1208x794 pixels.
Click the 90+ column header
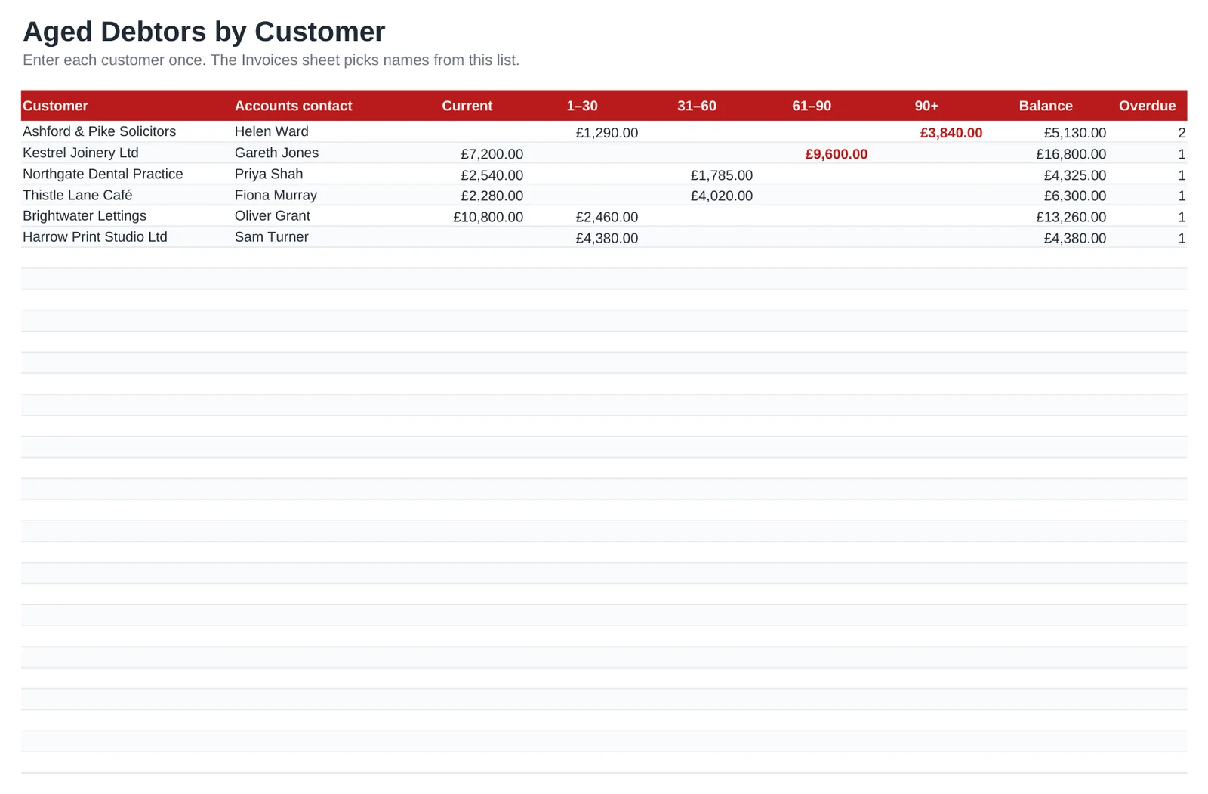pyautogui.click(x=926, y=106)
